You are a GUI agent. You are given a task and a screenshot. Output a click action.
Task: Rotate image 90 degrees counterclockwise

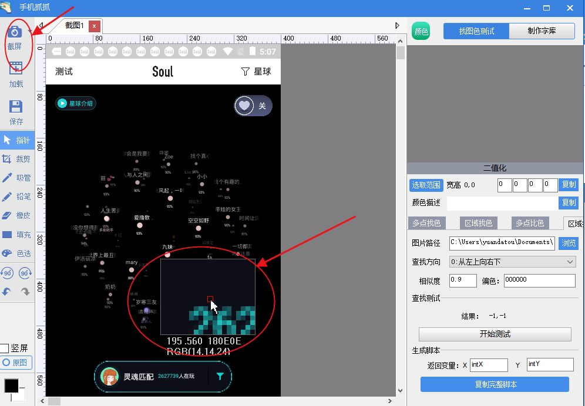7,273
